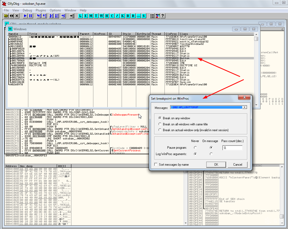Click the Close program X toolbar icon
Image resolution: width=288 pixels, height=229 pixels.
coord(17,16)
